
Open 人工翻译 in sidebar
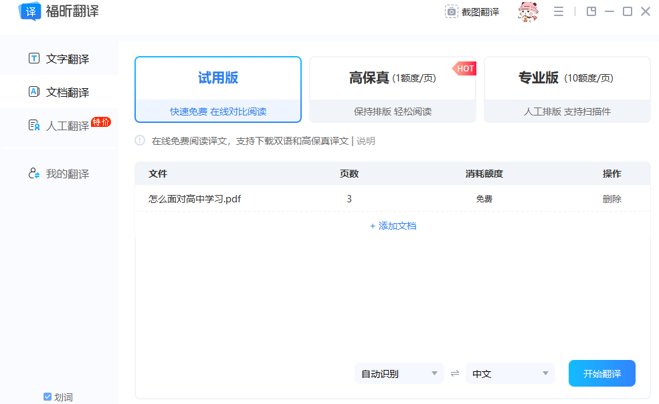tap(59, 126)
